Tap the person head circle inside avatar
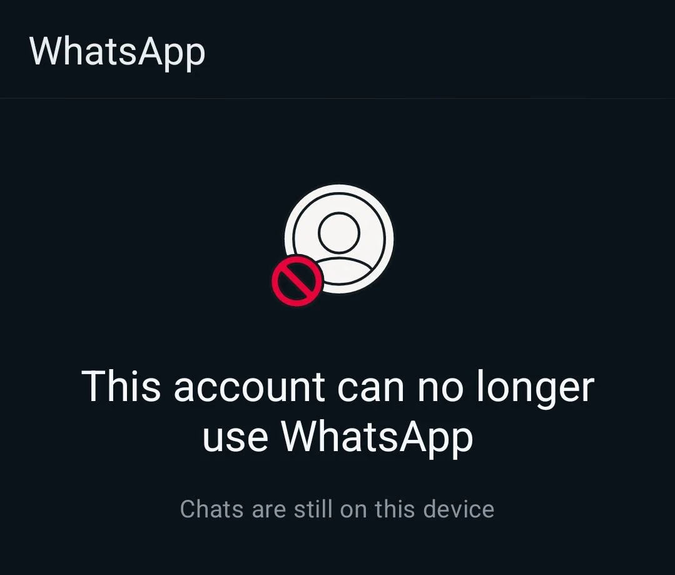The height and width of the screenshot is (575, 675). click(339, 233)
